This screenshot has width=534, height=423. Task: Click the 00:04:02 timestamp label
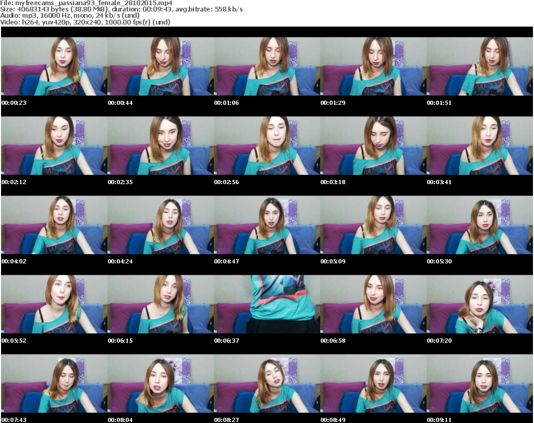coord(14,261)
